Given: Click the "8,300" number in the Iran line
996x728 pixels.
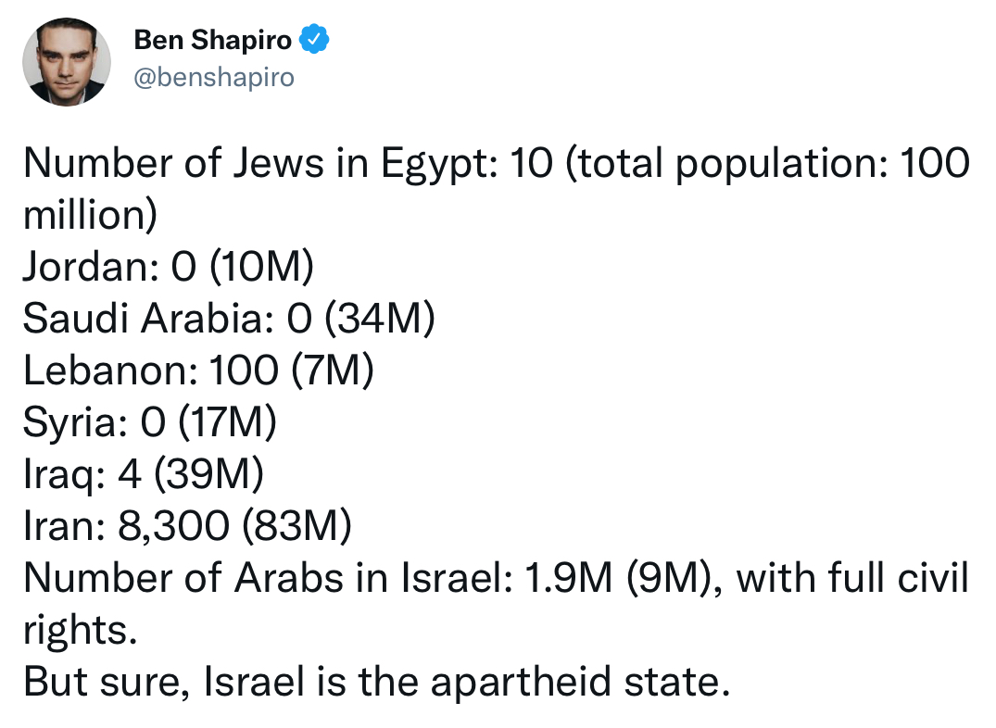Looking at the screenshot, I should pos(173,526).
